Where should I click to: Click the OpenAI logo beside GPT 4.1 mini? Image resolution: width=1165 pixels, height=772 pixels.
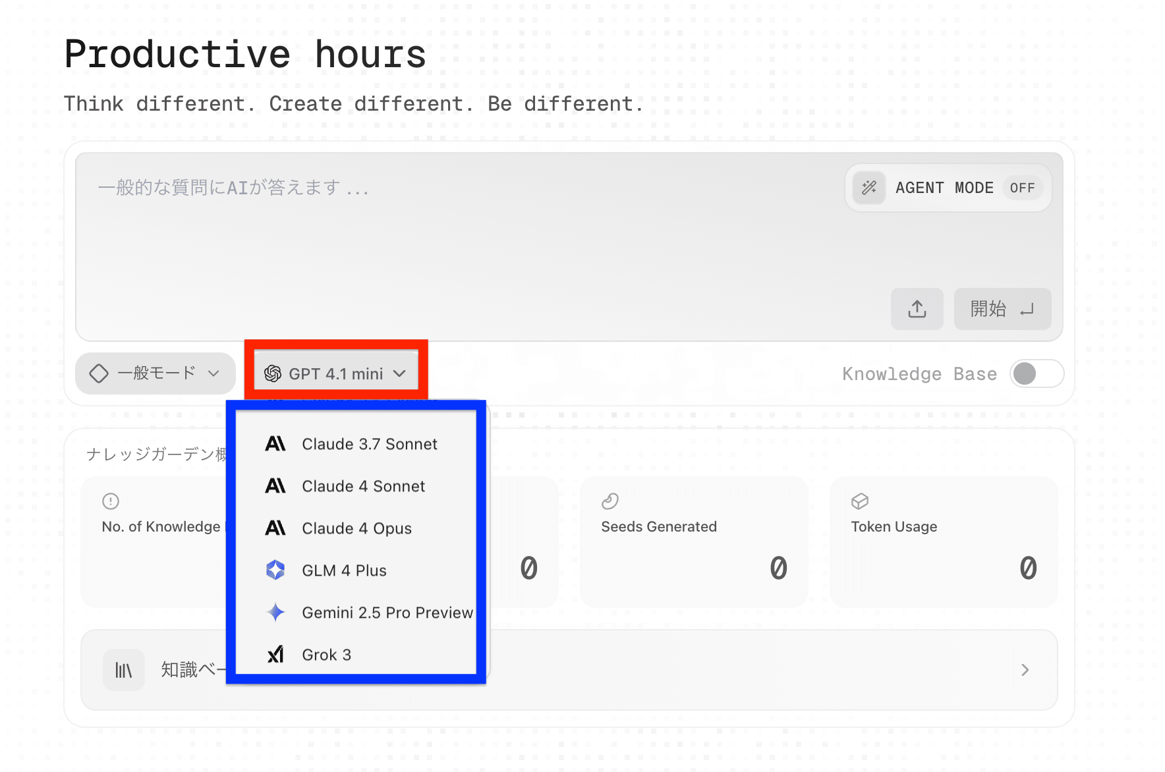(x=273, y=374)
